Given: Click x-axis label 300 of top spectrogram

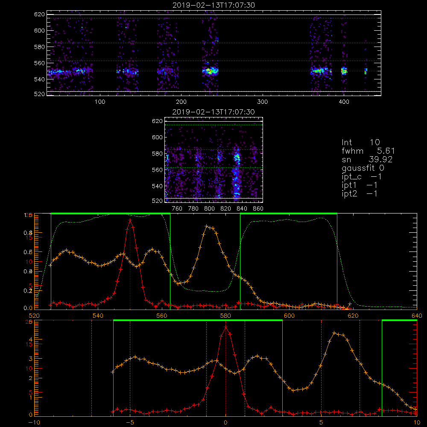Looking at the screenshot, I should tap(263, 102).
